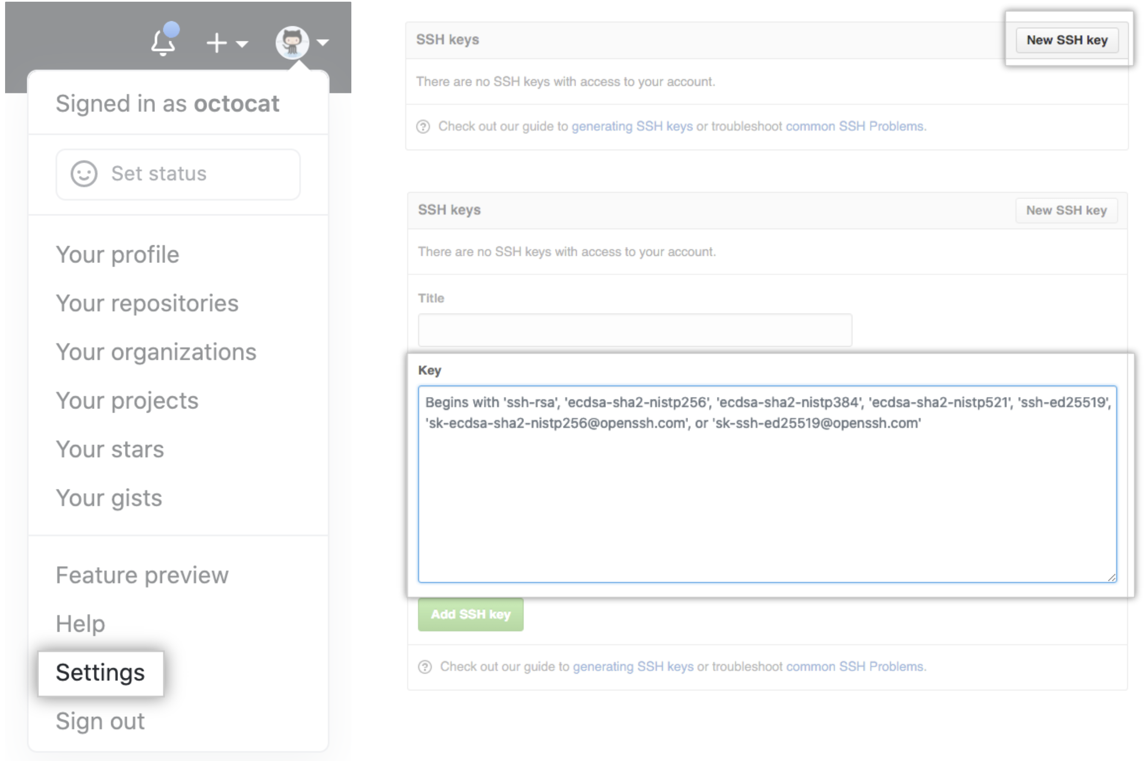Expand the dropdown arrow beside the avatar

click(322, 43)
